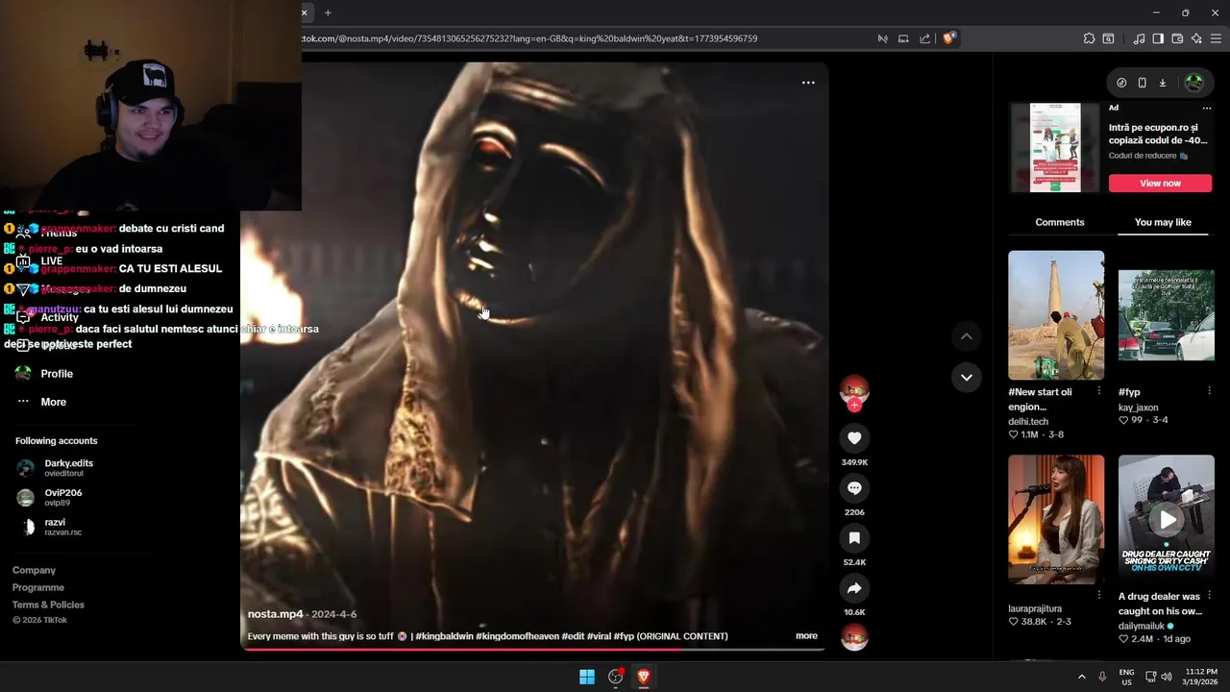Show hidden system tray icons
This screenshot has height=692, width=1230.
pyautogui.click(x=1081, y=677)
